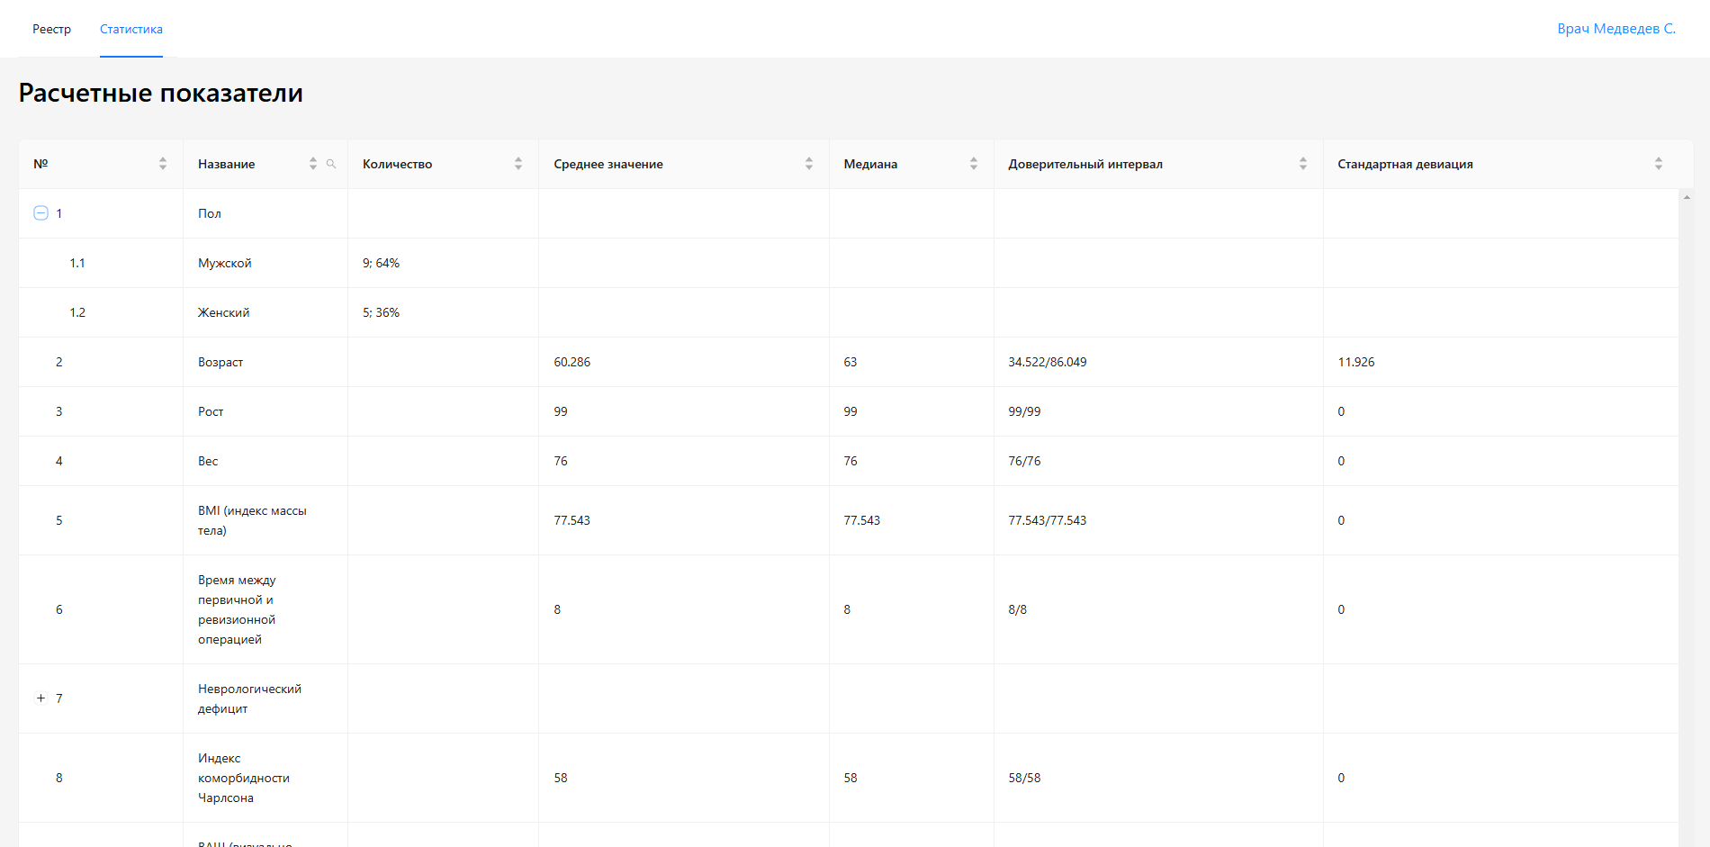Sort by Среднее значение column
Image resolution: width=1710 pixels, height=847 pixels.
(809, 164)
